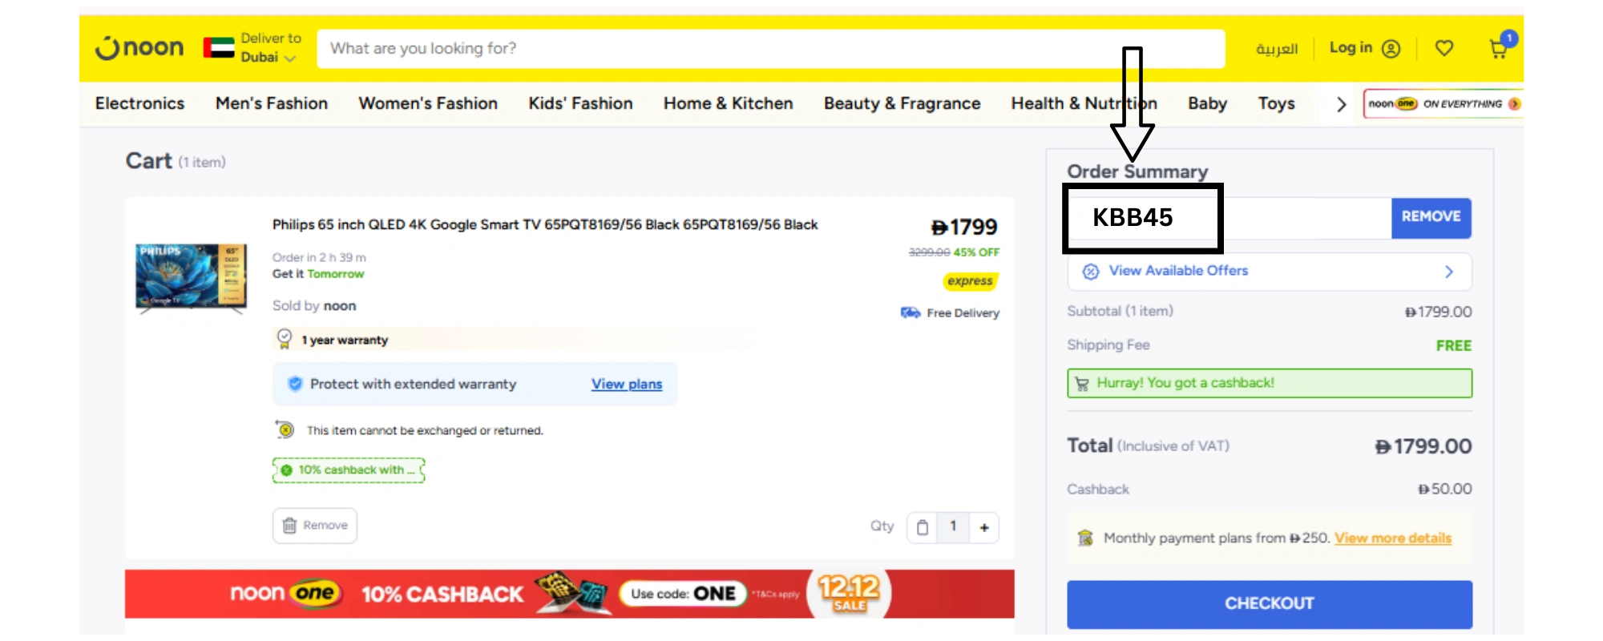Click the search bar to enter a query
The height and width of the screenshot is (641, 1603).
769,48
